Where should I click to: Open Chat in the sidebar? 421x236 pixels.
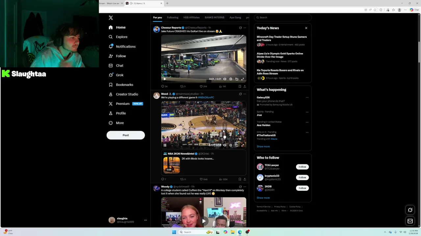pos(116,66)
